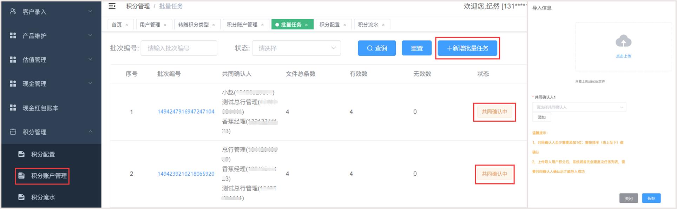The width and height of the screenshot is (677, 209).
Task: Switch to the 首页 tab
Action: 117,25
